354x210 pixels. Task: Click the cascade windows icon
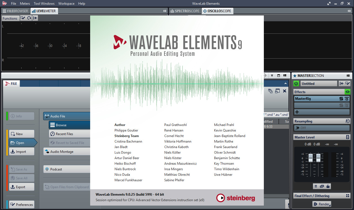point(270,91)
